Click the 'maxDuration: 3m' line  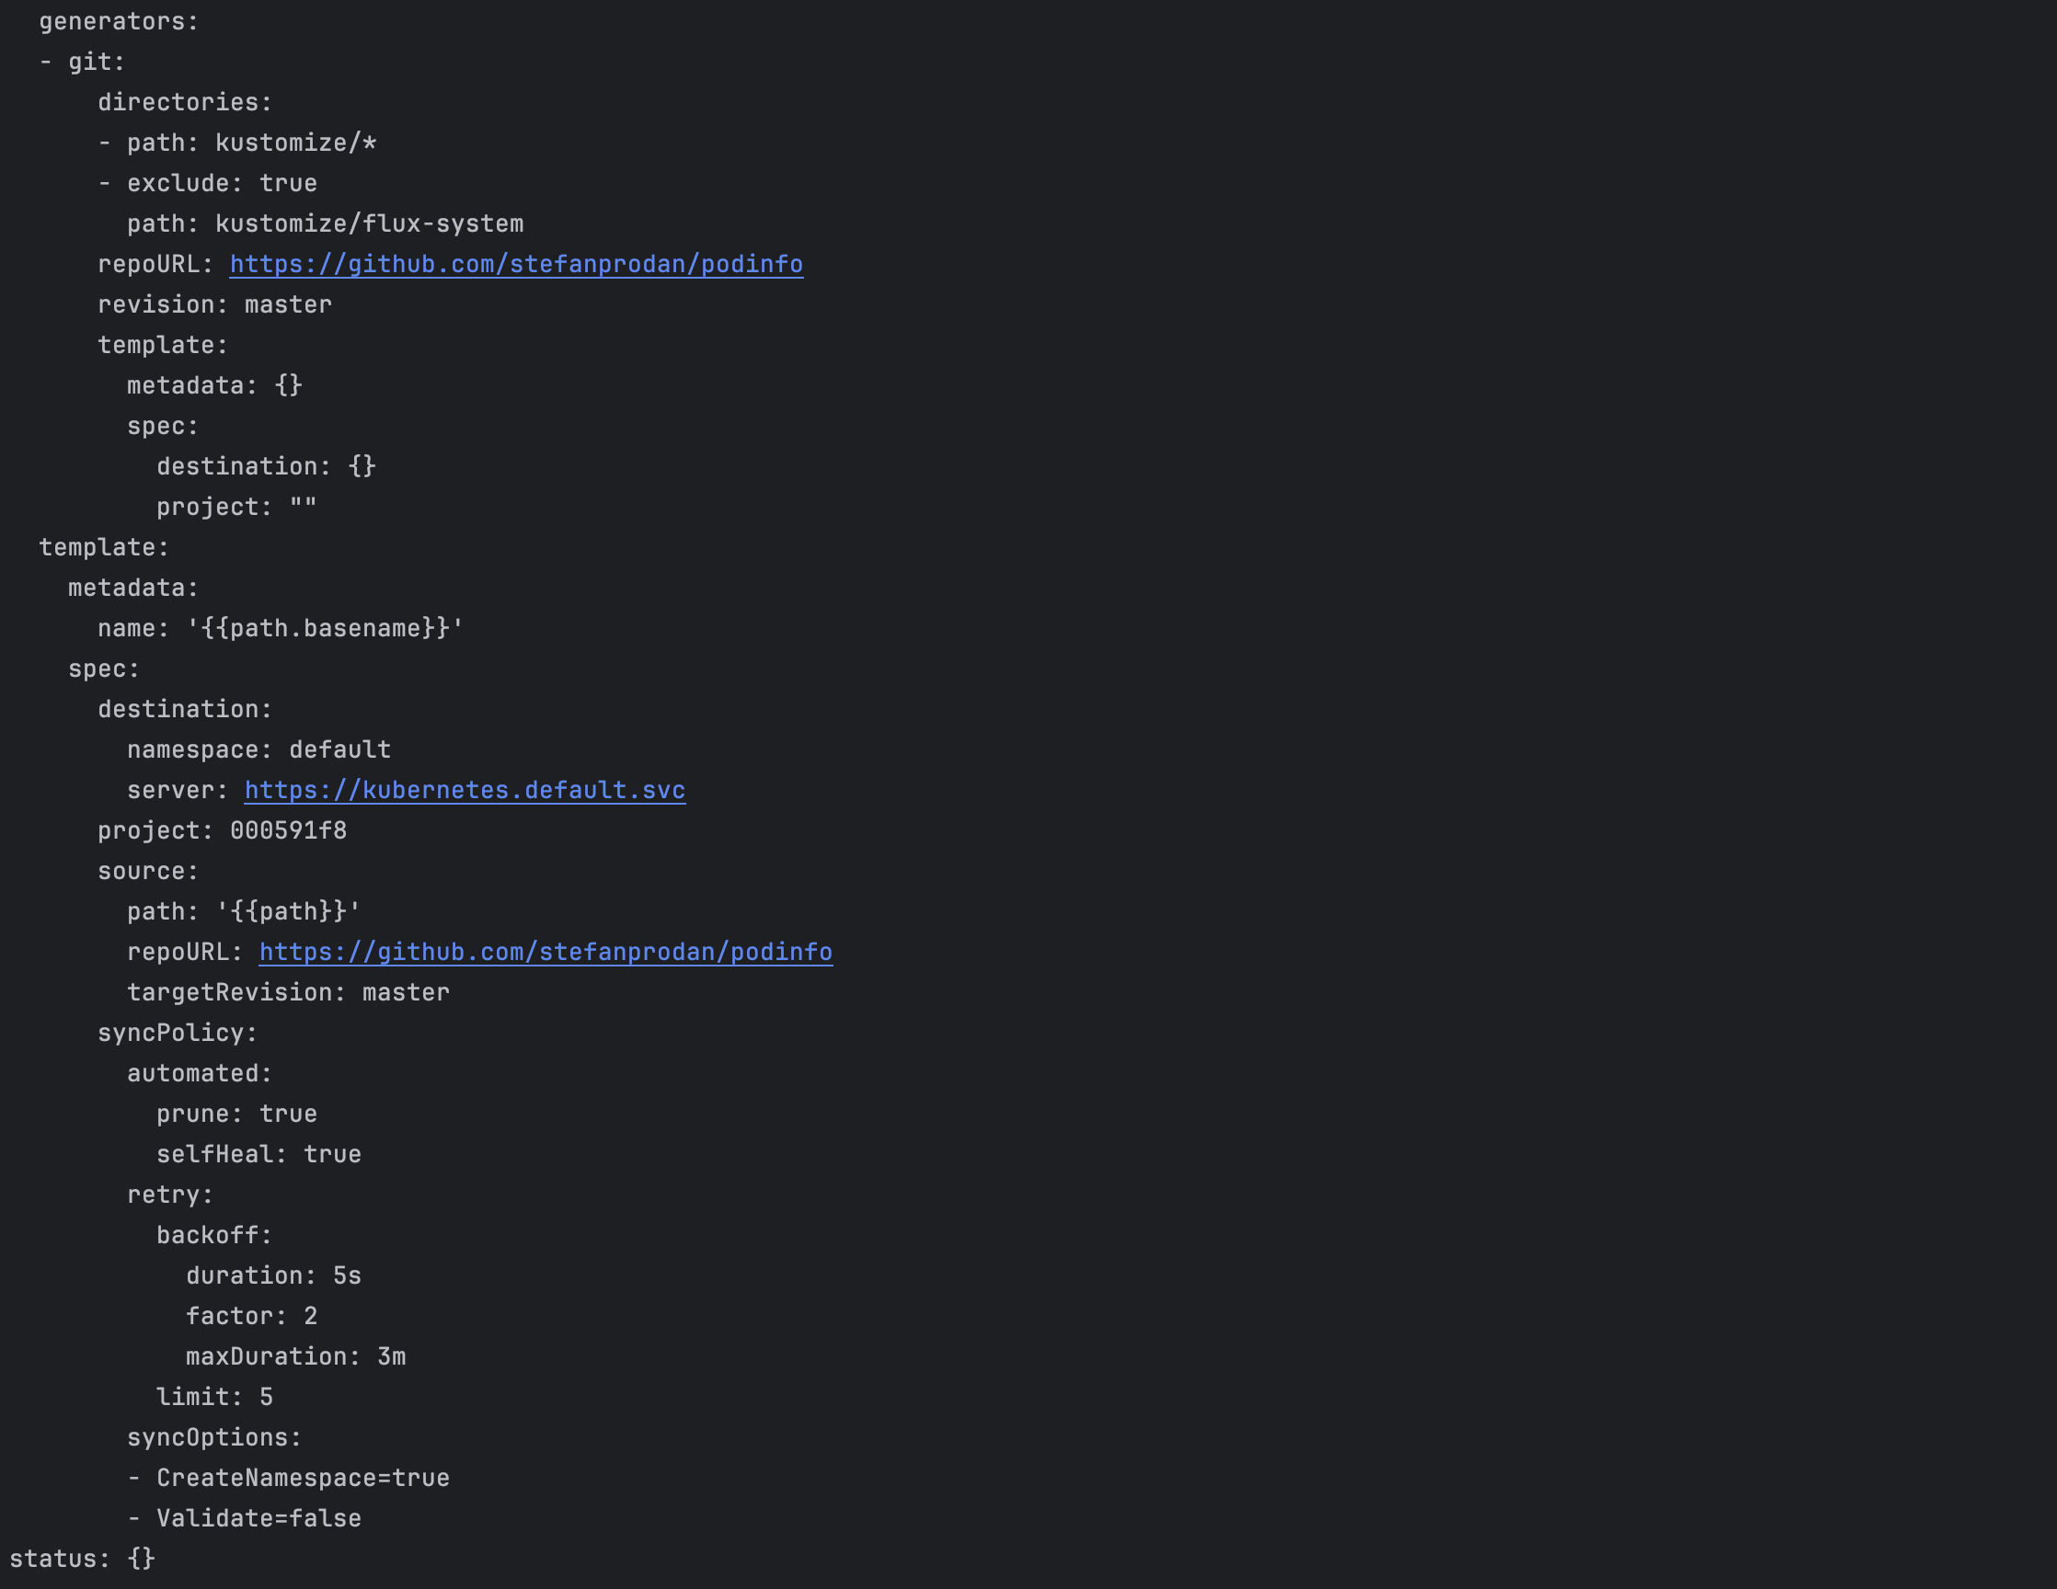[295, 1357]
